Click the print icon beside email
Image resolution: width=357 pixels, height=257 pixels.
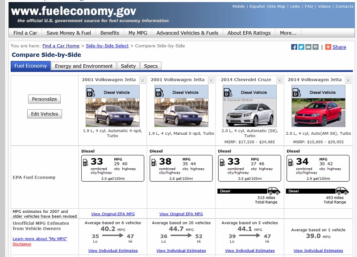(315, 47)
